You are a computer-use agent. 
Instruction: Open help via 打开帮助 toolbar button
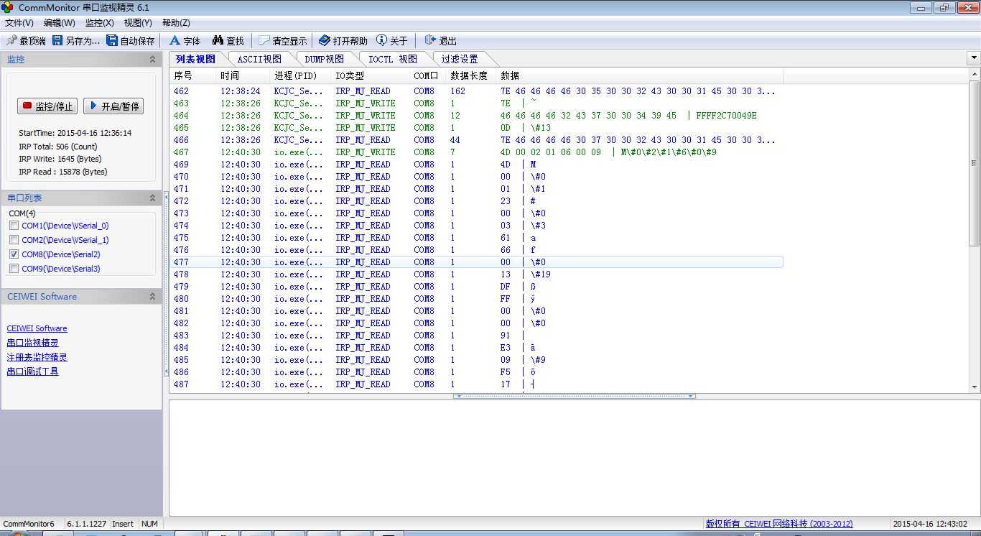pyautogui.click(x=343, y=41)
